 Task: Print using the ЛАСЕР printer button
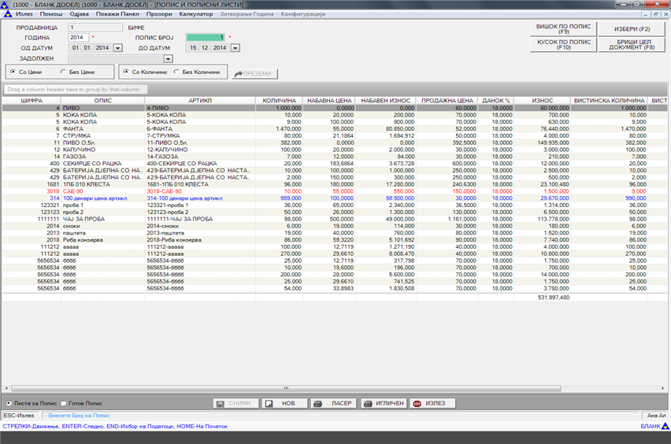point(332,403)
